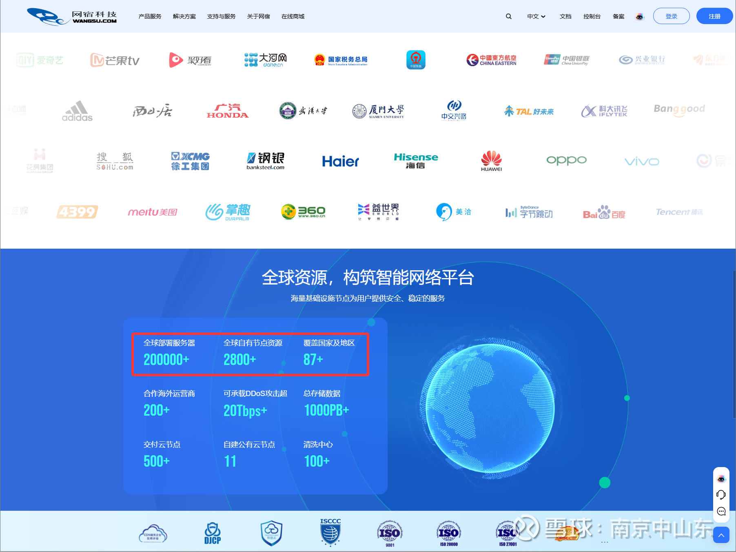Click the Hisense logo
The height and width of the screenshot is (552, 736).
point(416,161)
